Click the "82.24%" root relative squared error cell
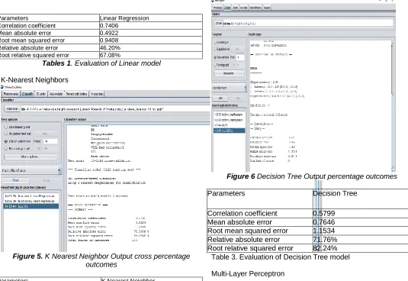The height and width of the screenshot is (281, 408). coord(361,248)
